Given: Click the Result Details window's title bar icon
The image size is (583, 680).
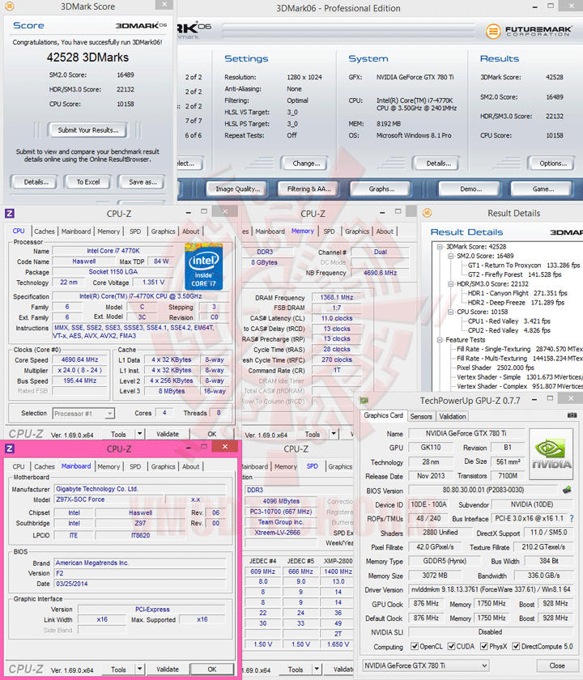Looking at the screenshot, I should (428, 213).
